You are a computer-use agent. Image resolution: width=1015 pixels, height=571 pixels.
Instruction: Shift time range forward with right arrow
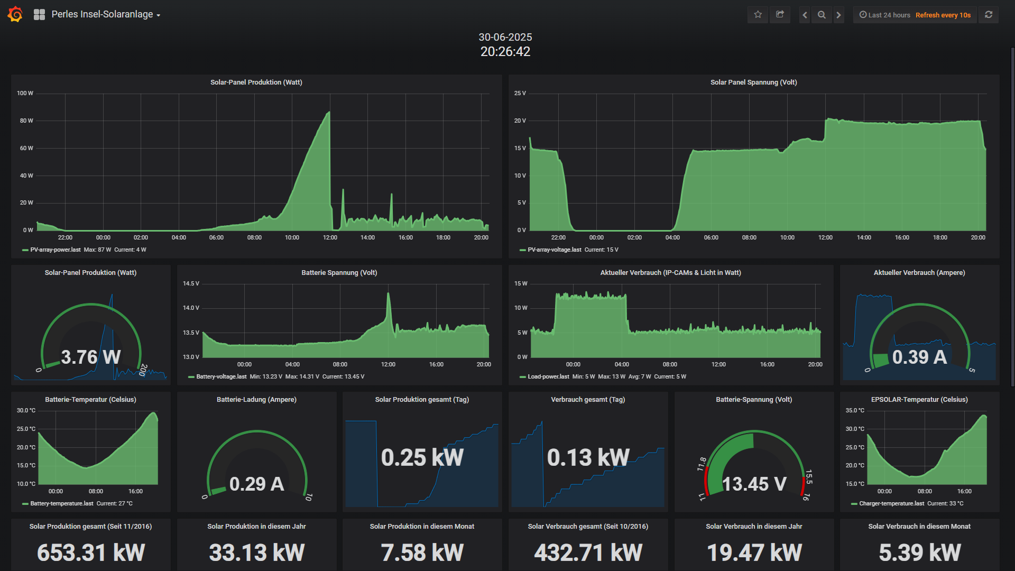(x=838, y=15)
